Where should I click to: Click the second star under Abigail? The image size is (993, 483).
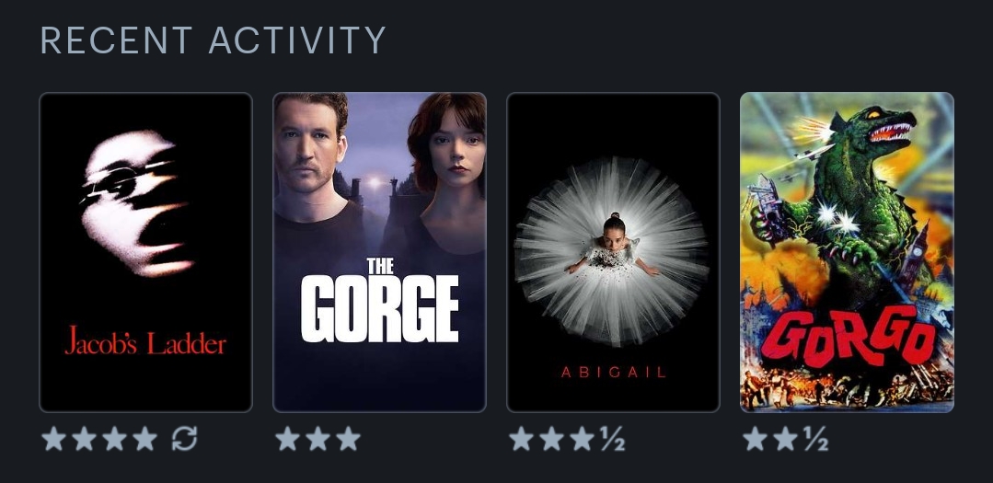click(x=551, y=438)
